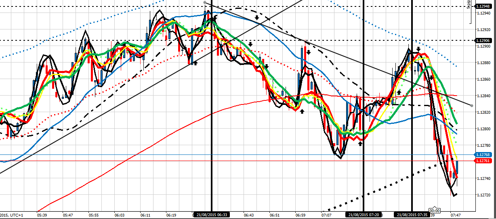Click the 06:59 time axis label
The width and height of the screenshot is (496, 219).
click(x=301, y=216)
